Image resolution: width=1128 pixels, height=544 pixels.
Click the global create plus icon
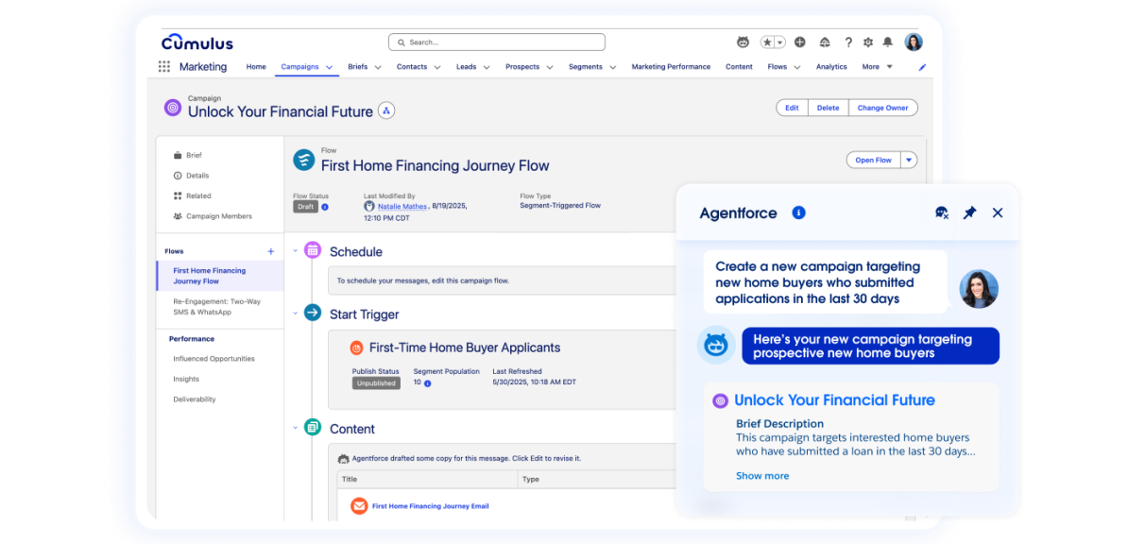tap(801, 42)
